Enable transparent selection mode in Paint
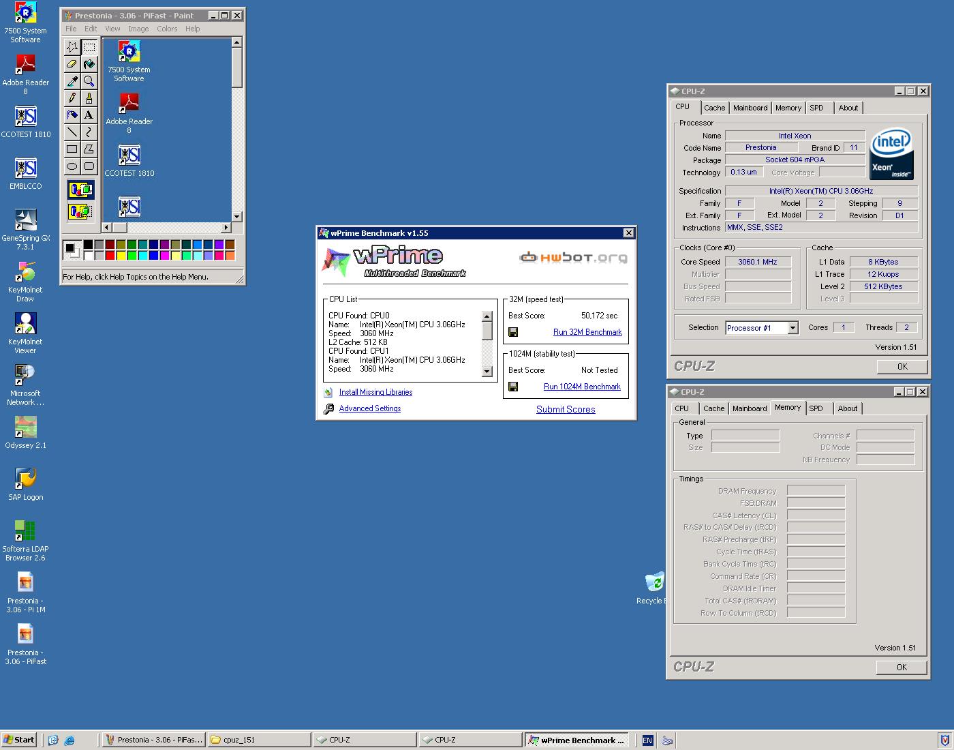The width and height of the screenshot is (954, 750). point(80,211)
